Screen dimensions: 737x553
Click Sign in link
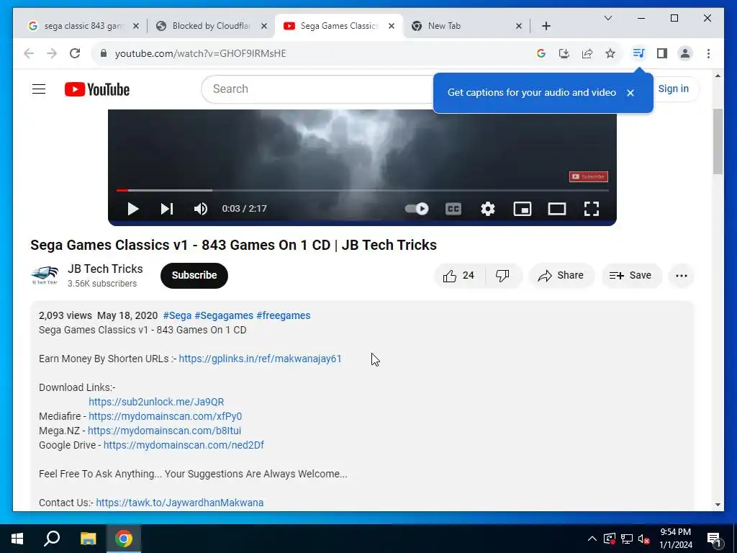[x=673, y=89]
